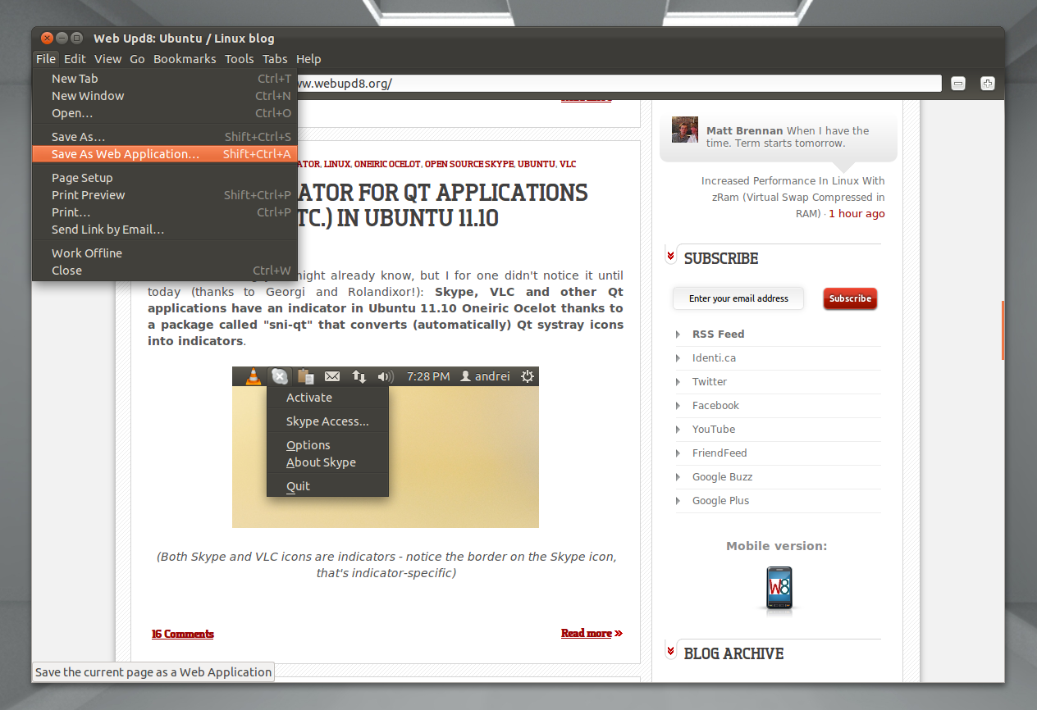Open the Go menu

[137, 59]
